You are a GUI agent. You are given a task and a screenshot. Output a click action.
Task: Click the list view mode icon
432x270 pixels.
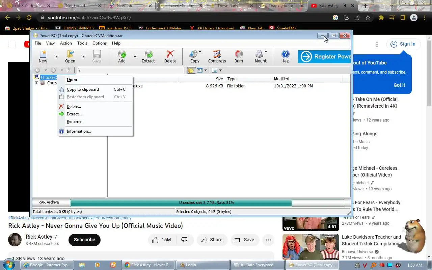click(x=200, y=70)
